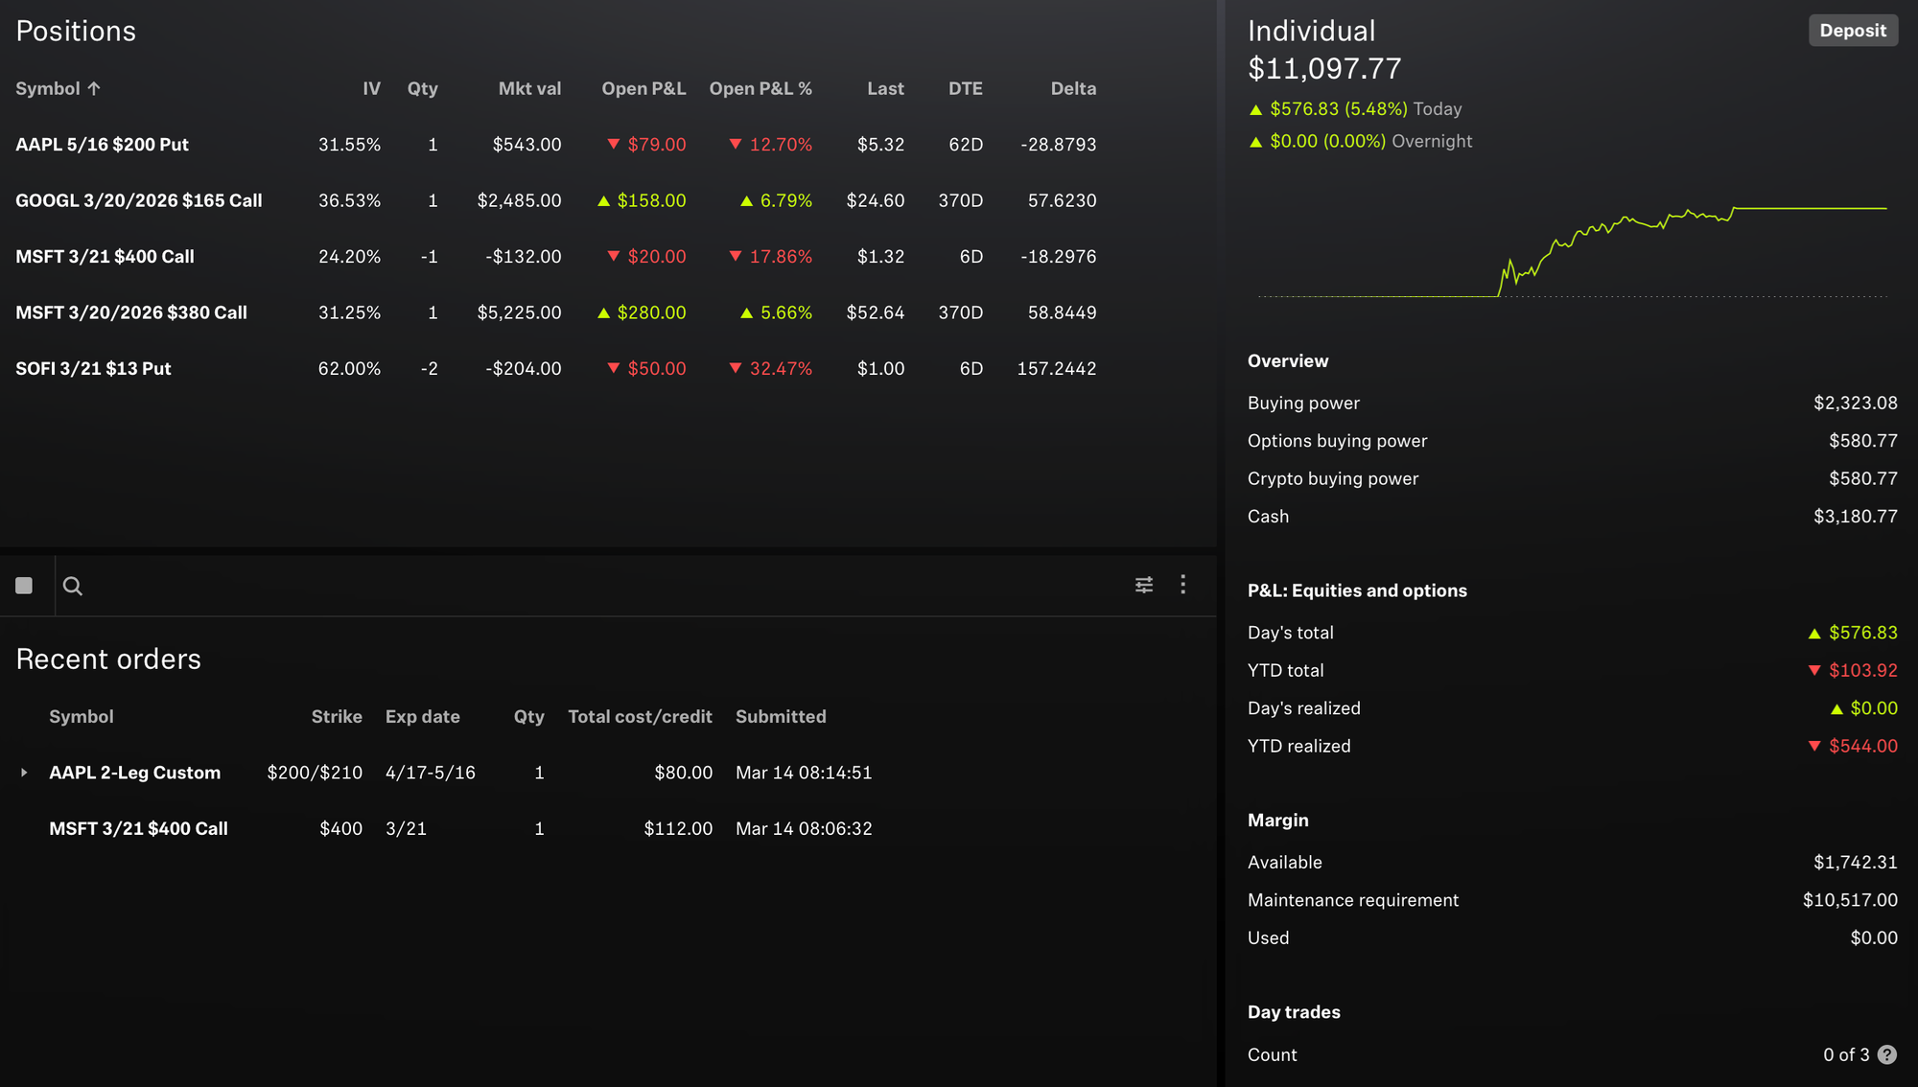Click the MSFT 3/21 $400 Call recent order
Viewport: 1918px width, 1087px height.
(x=138, y=828)
